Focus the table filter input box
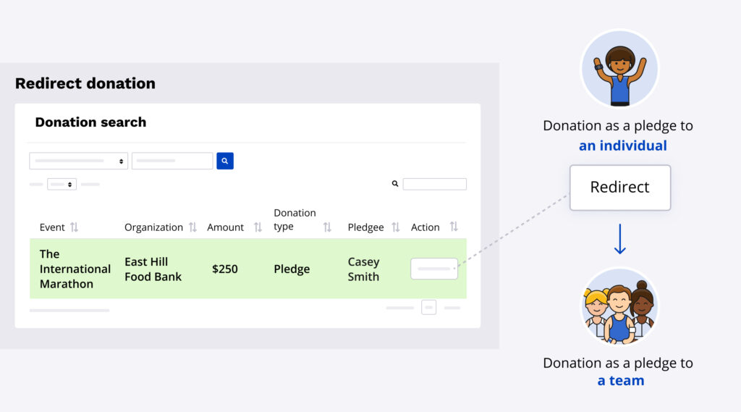741x412 pixels. (x=434, y=184)
